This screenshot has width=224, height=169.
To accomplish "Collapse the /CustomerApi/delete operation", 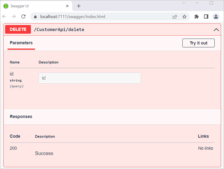I will (216, 30).
